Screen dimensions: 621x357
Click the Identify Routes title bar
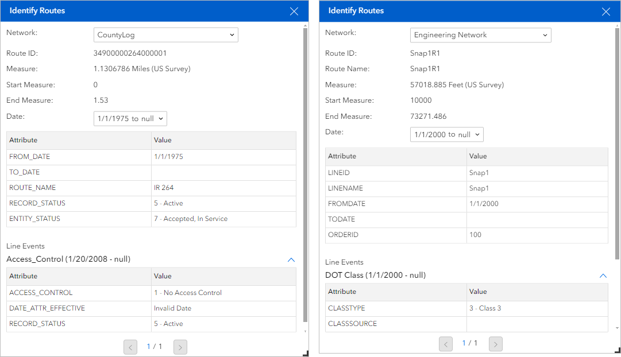(37, 11)
